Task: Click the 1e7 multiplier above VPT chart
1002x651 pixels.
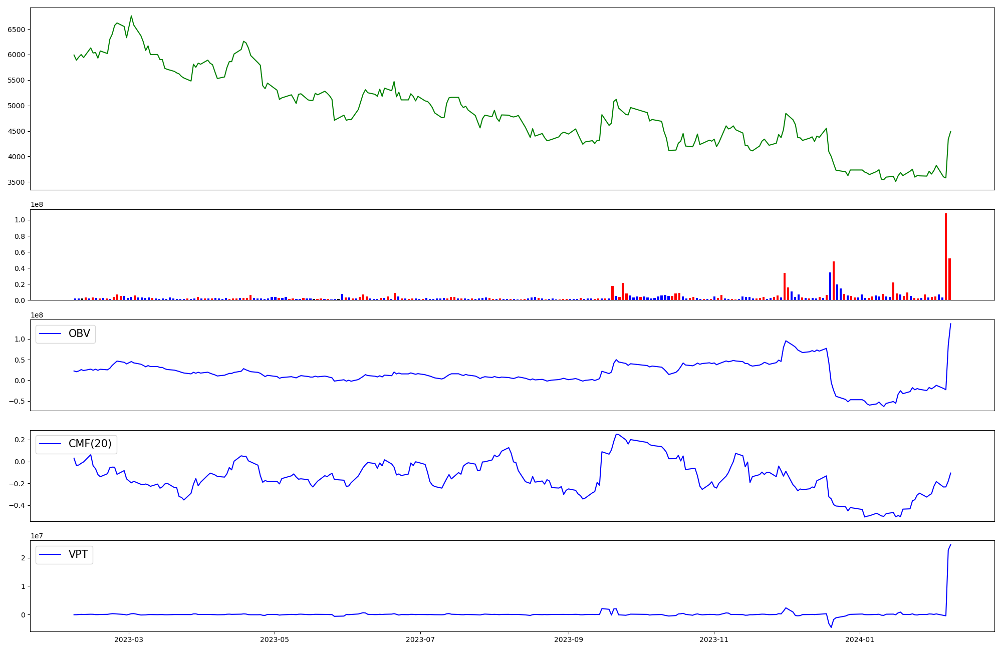Action: click(37, 536)
